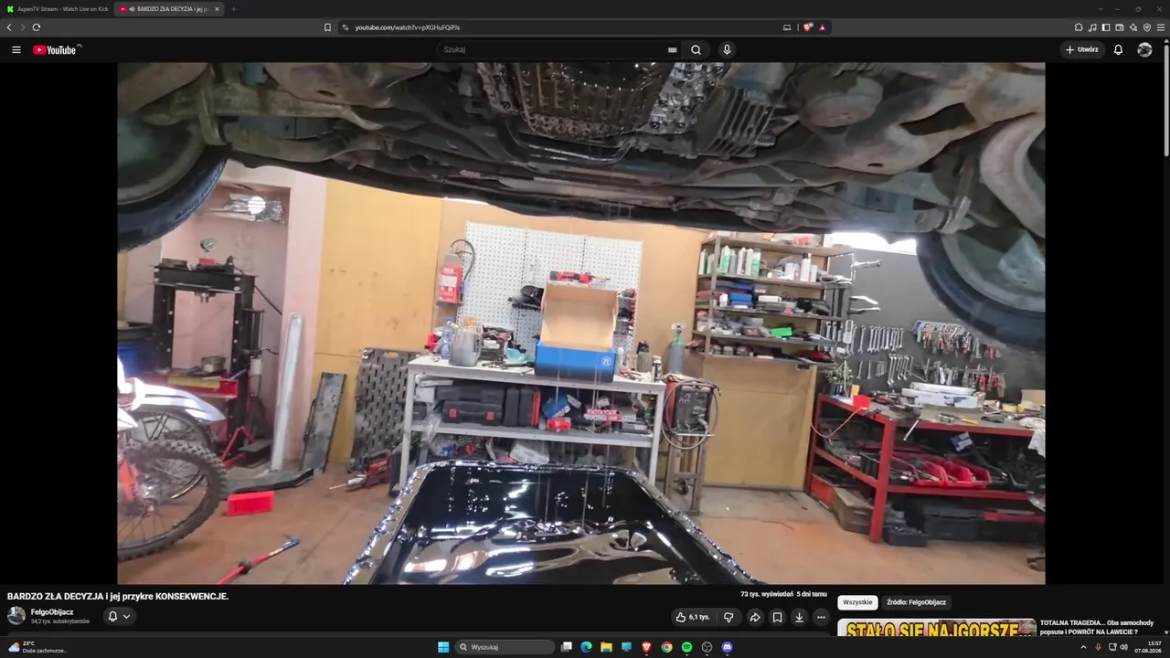Viewport: 1170px width, 658px height.
Task: Open the clock and date showing 13:57
Action: (1148, 647)
